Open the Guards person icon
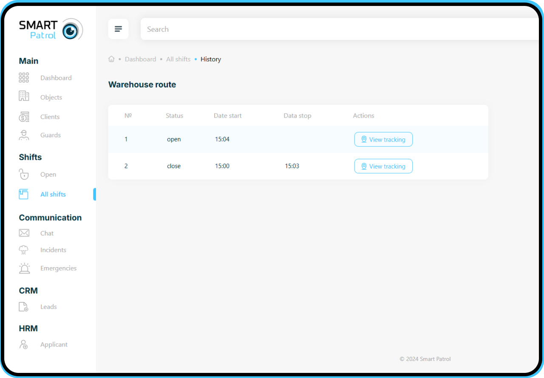The image size is (544, 378). 24,135
